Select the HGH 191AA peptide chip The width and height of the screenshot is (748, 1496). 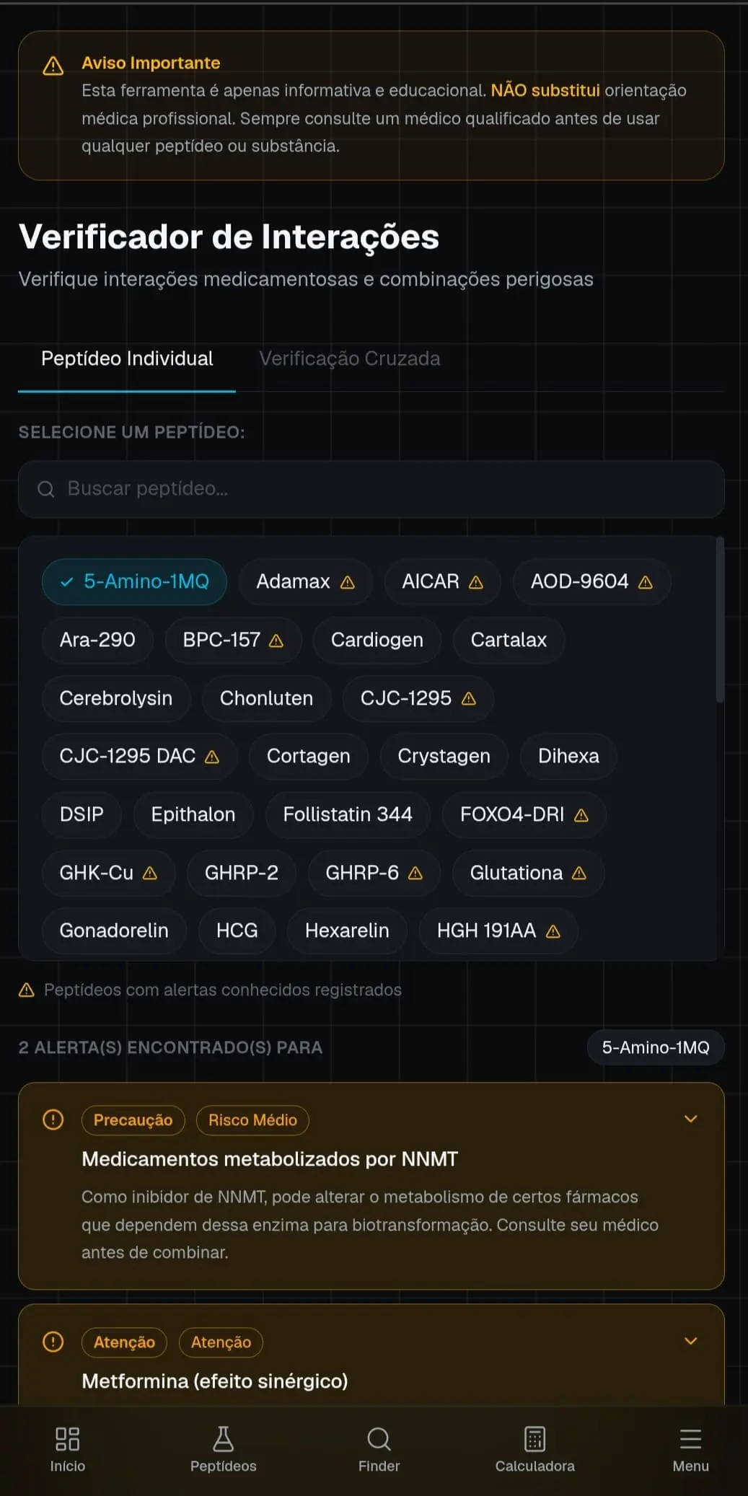498,930
